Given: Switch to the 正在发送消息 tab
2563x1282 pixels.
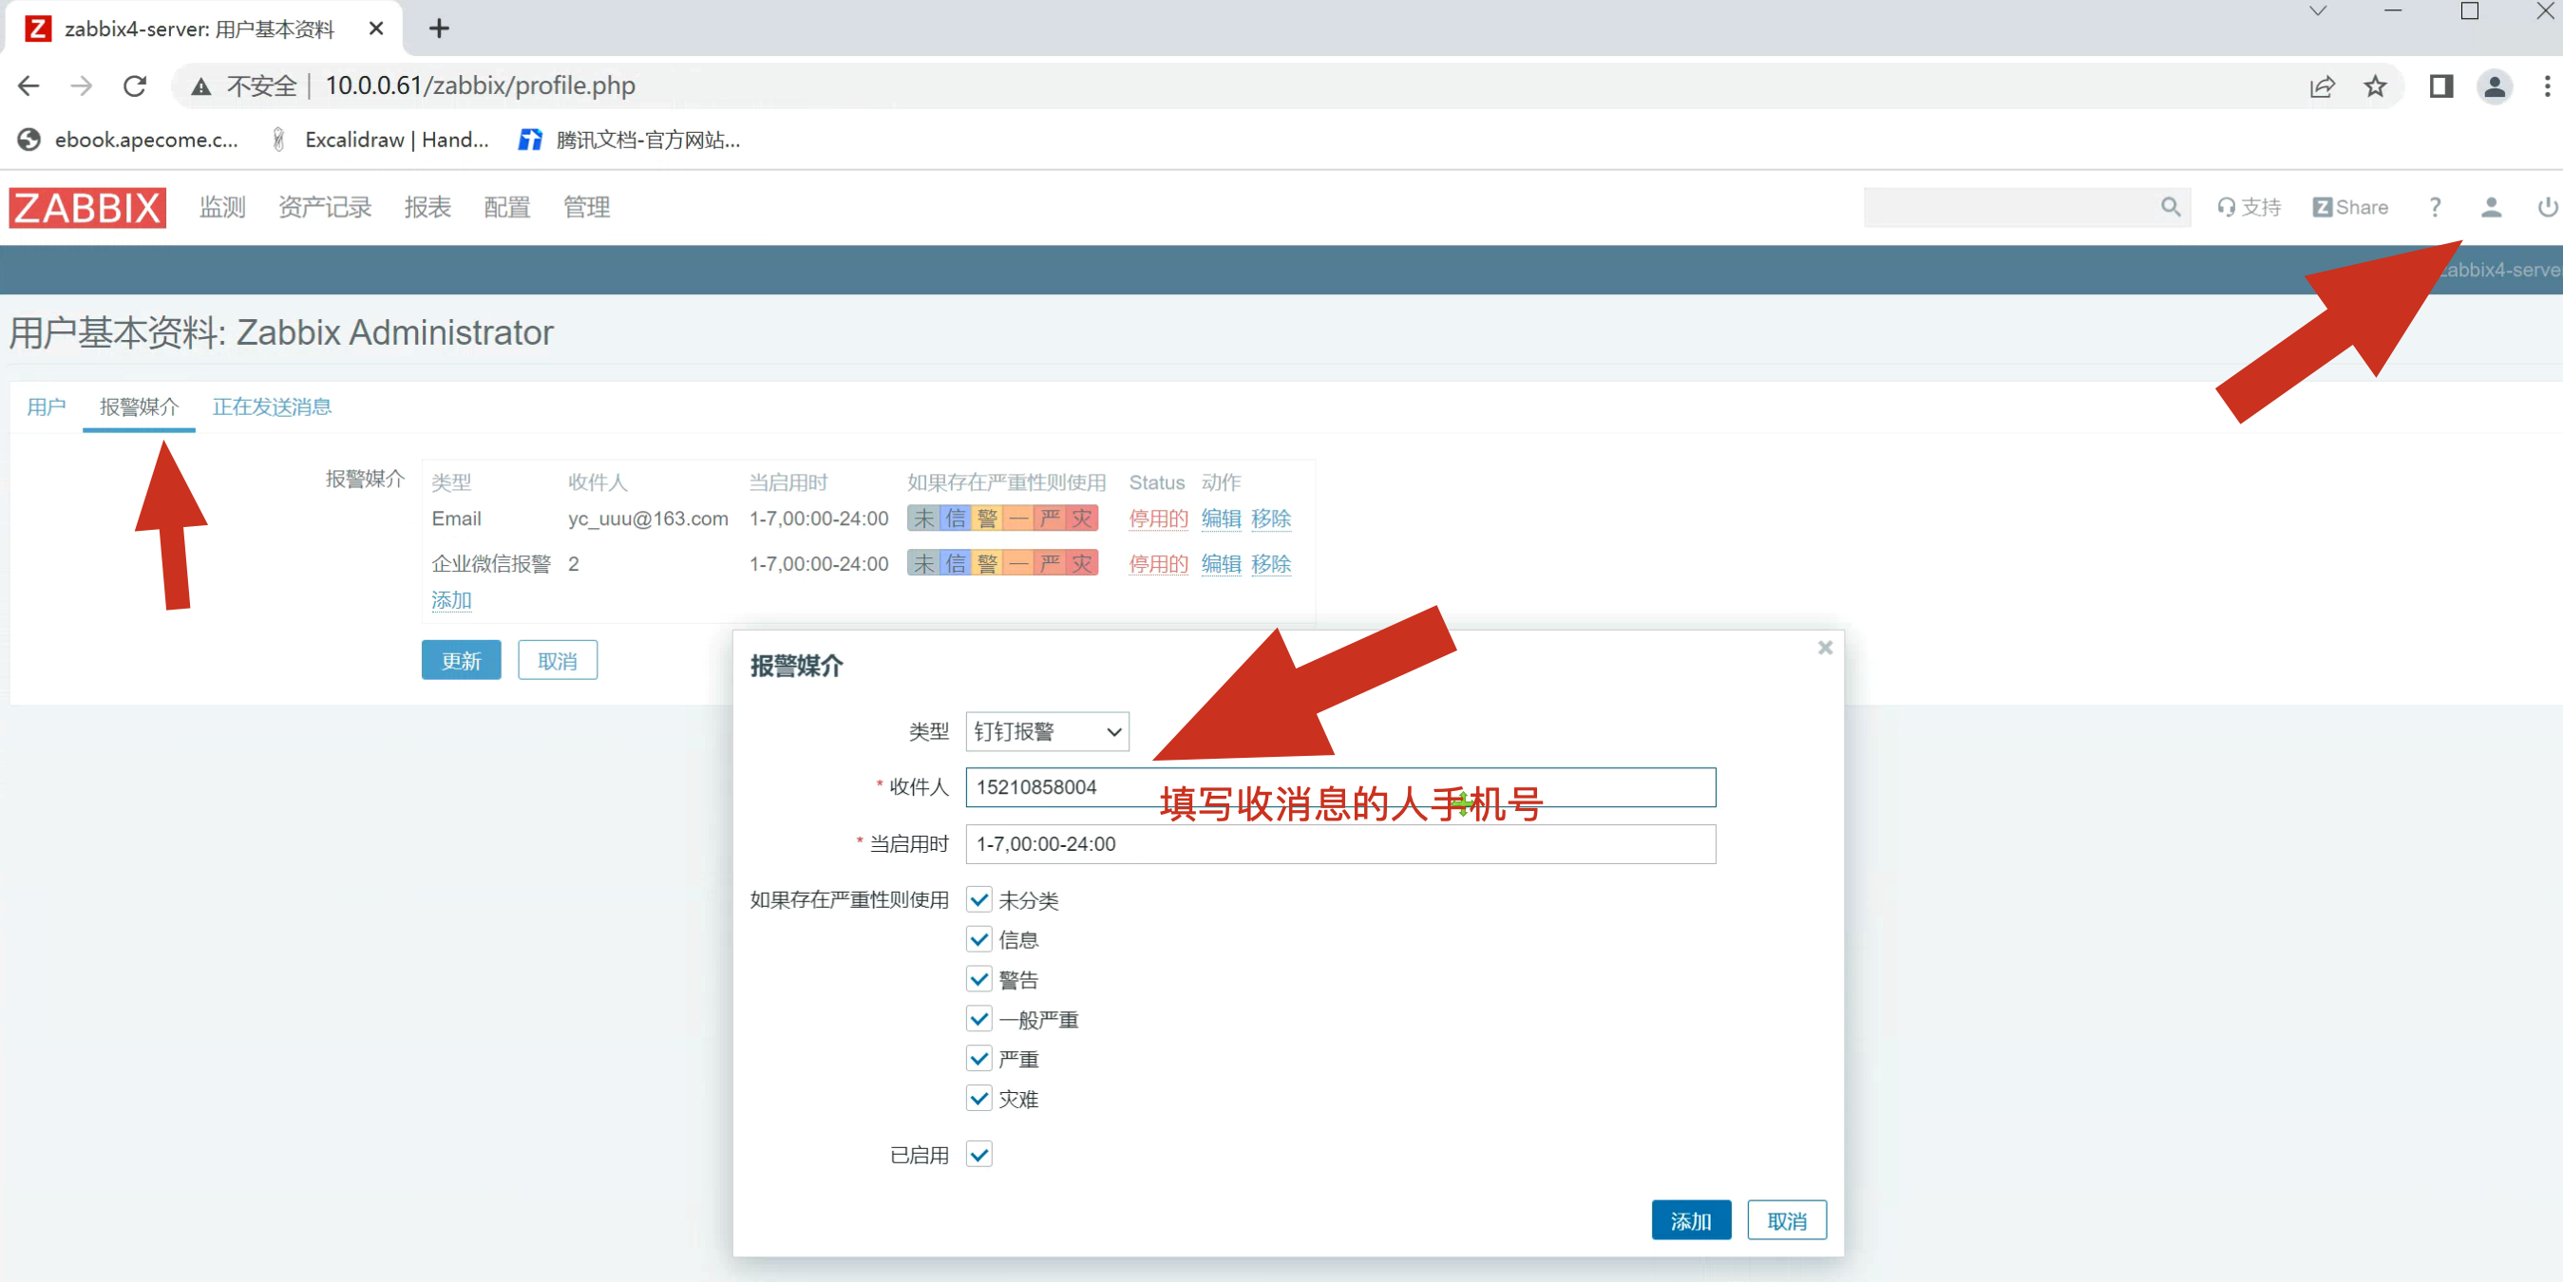Looking at the screenshot, I should pyautogui.click(x=272, y=406).
